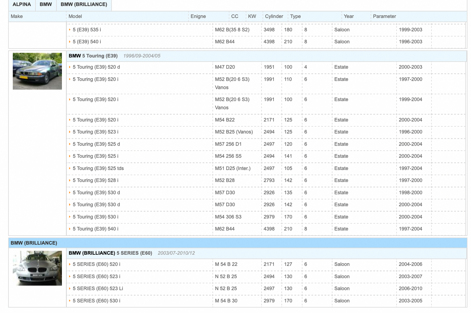This screenshot has height=313, width=471.
Task: Click the Year column header
Action: pyautogui.click(x=349, y=16)
